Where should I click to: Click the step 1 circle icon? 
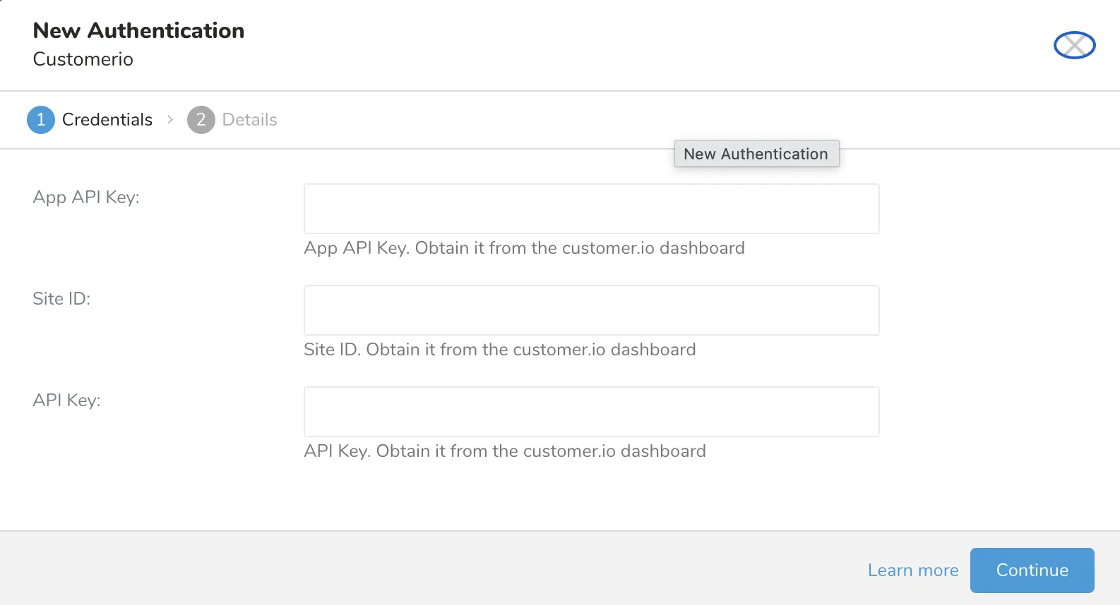[x=41, y=119]
